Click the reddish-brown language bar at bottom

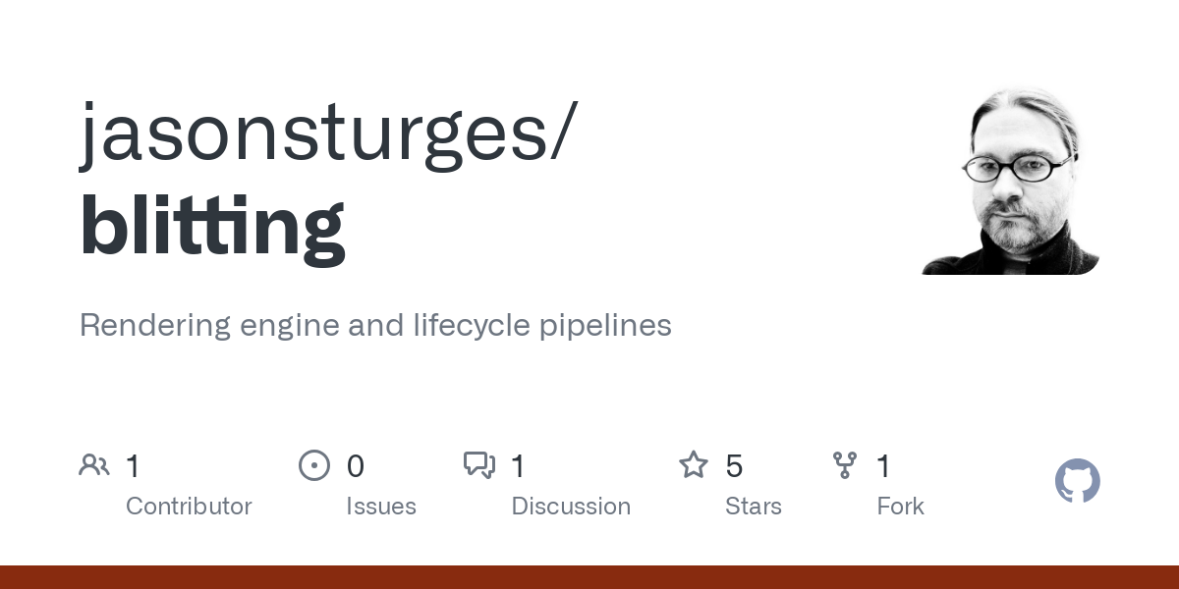click(x=589, y=577)
